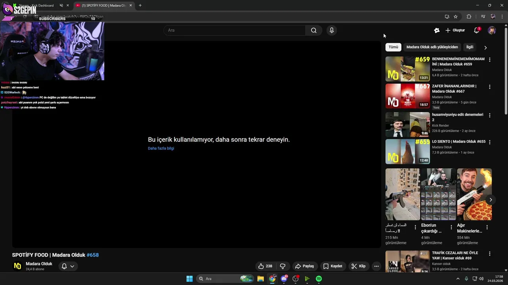Open options for LO SIENTO #655 video
Viewport: 508px width, 285px height.
coord(489,142)
